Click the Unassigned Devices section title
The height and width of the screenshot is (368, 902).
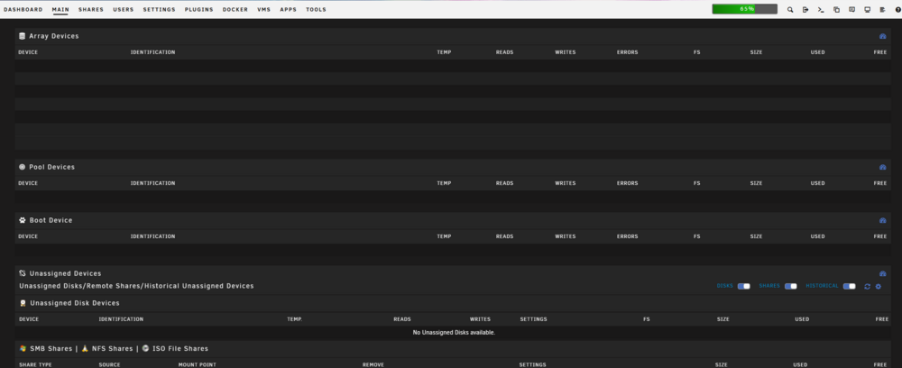(x=65, y=273)
